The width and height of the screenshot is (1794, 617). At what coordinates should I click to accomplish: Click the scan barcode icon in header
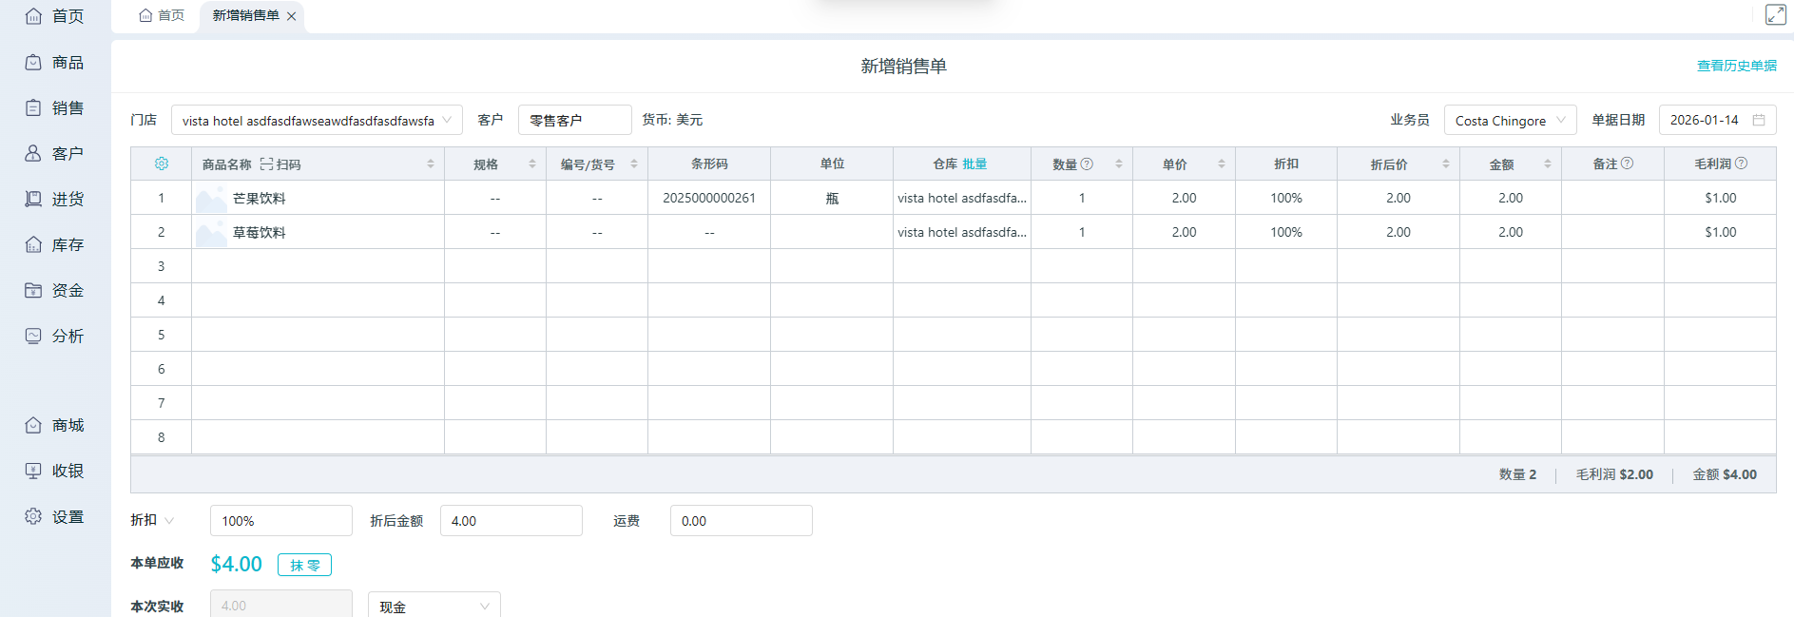tap(267, 164)
